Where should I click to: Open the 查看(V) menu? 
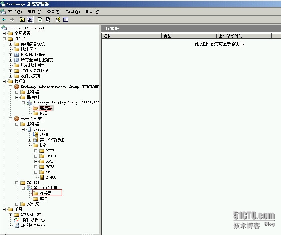(54, 12)
